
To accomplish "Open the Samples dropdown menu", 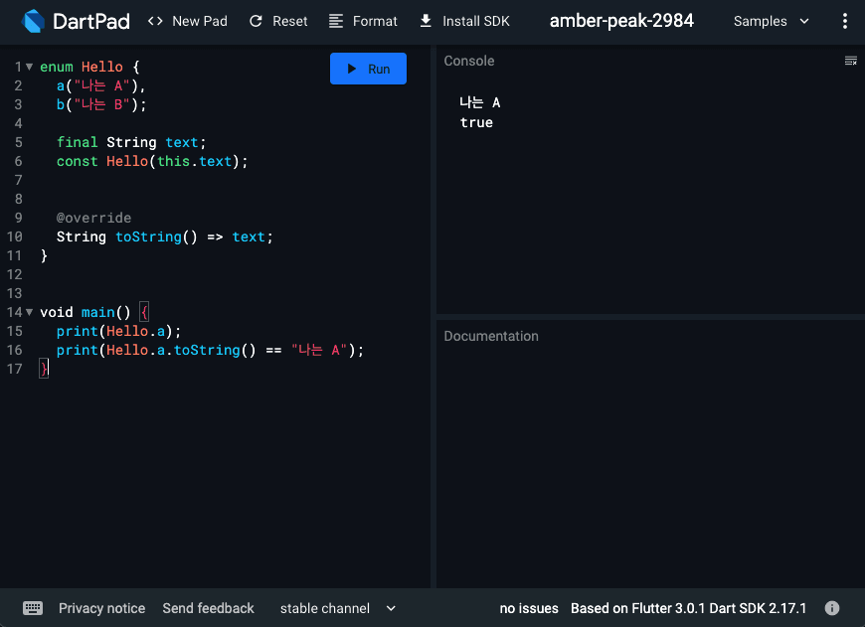I will 772,21.
